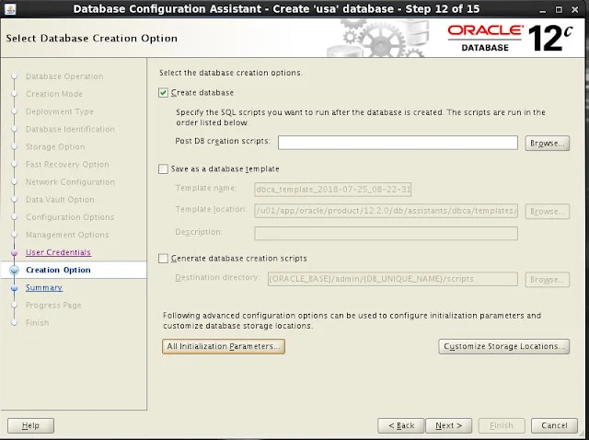Screen dimensions: 589x440
Task: Click the template Description field
Action: click(387, 233)
